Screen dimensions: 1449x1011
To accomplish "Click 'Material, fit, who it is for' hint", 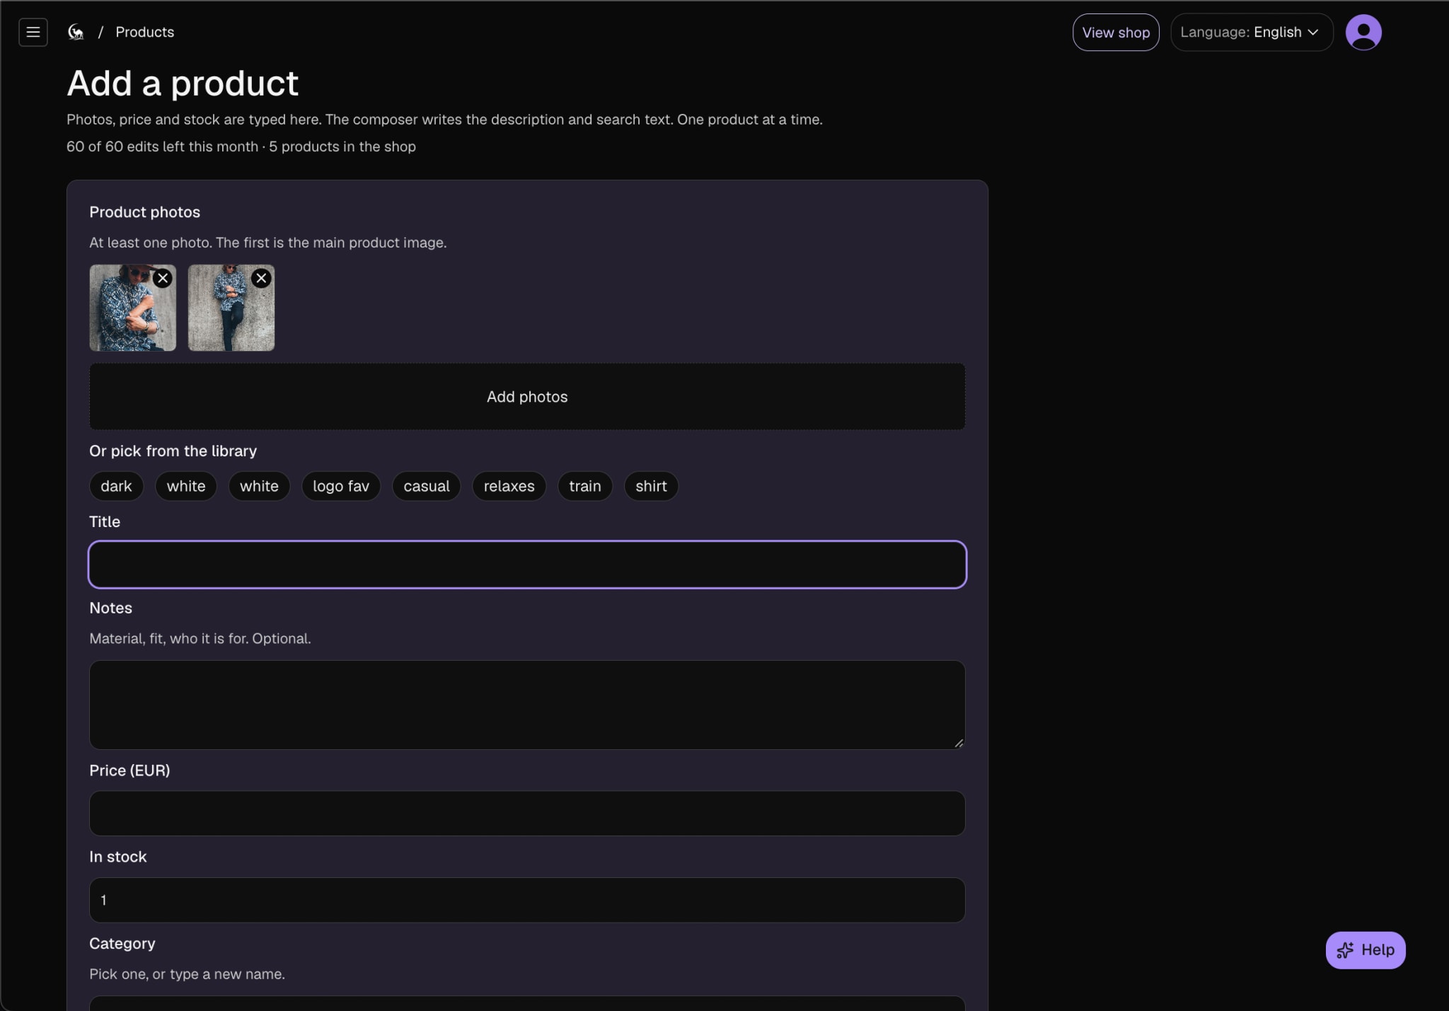I will point(200,638).
